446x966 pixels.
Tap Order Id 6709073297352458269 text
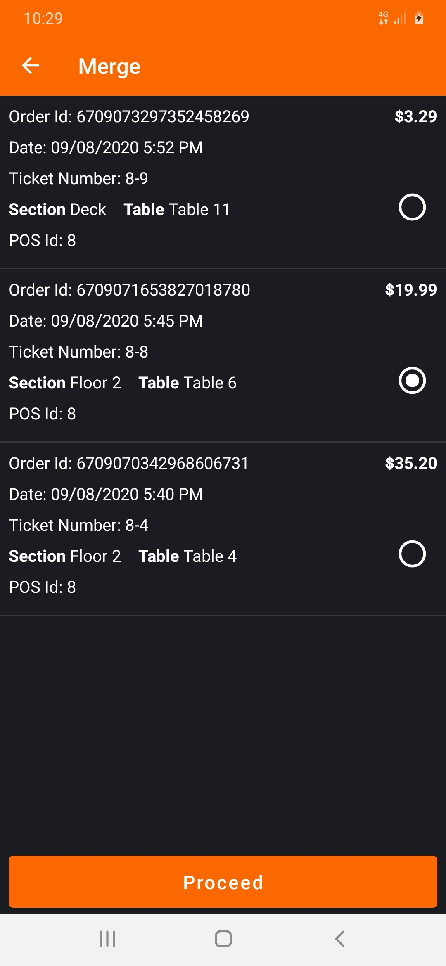click(129, 117)
